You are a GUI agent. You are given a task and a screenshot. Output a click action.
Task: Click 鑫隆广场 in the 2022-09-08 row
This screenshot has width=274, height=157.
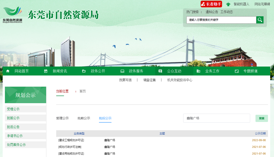click(x=110, y=140)
